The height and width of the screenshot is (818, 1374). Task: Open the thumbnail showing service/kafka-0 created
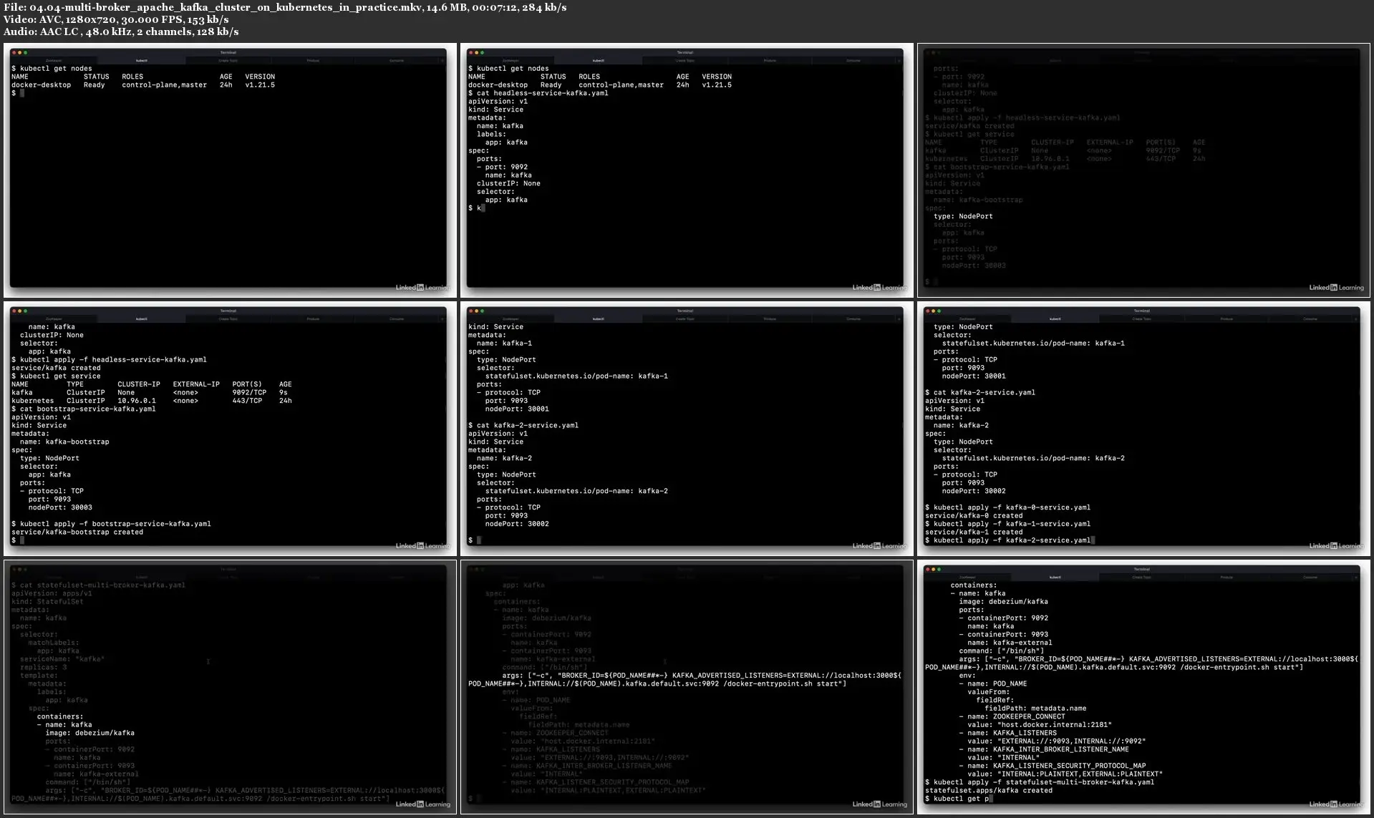[x=1143, y=429]
